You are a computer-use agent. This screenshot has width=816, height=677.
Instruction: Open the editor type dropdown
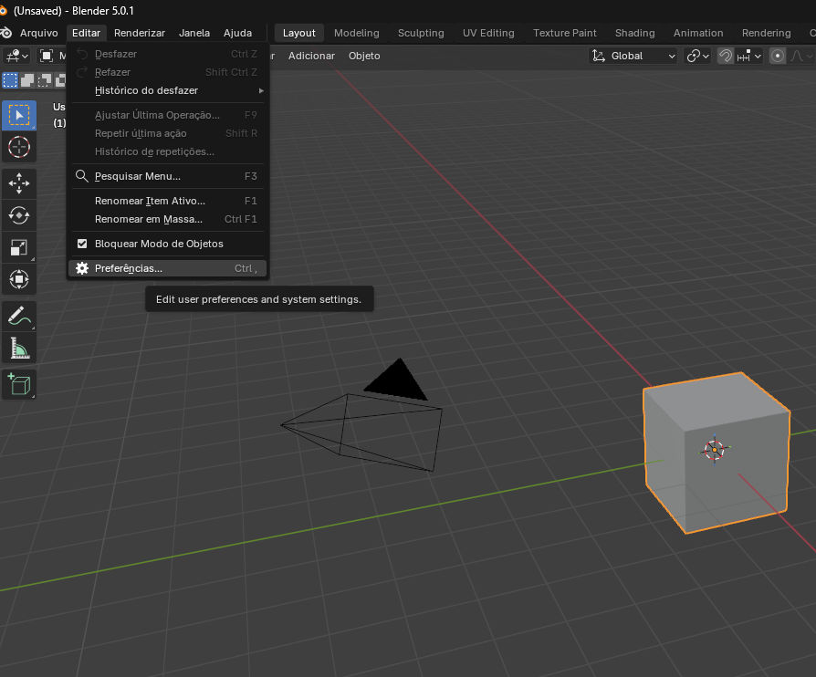click(x=17, y=56)
